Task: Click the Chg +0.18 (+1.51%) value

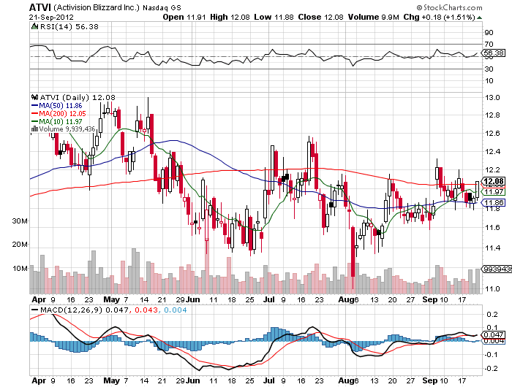Action: click(439, 17)
